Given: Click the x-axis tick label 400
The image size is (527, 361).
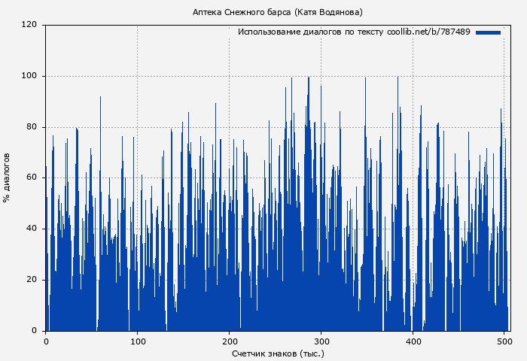Looking at the screenshot, I should click(x=413, y=341).
